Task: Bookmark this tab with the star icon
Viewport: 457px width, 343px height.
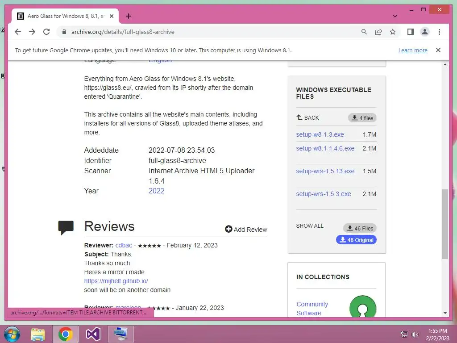Action: pyautogui.click(x=393, y=32)
